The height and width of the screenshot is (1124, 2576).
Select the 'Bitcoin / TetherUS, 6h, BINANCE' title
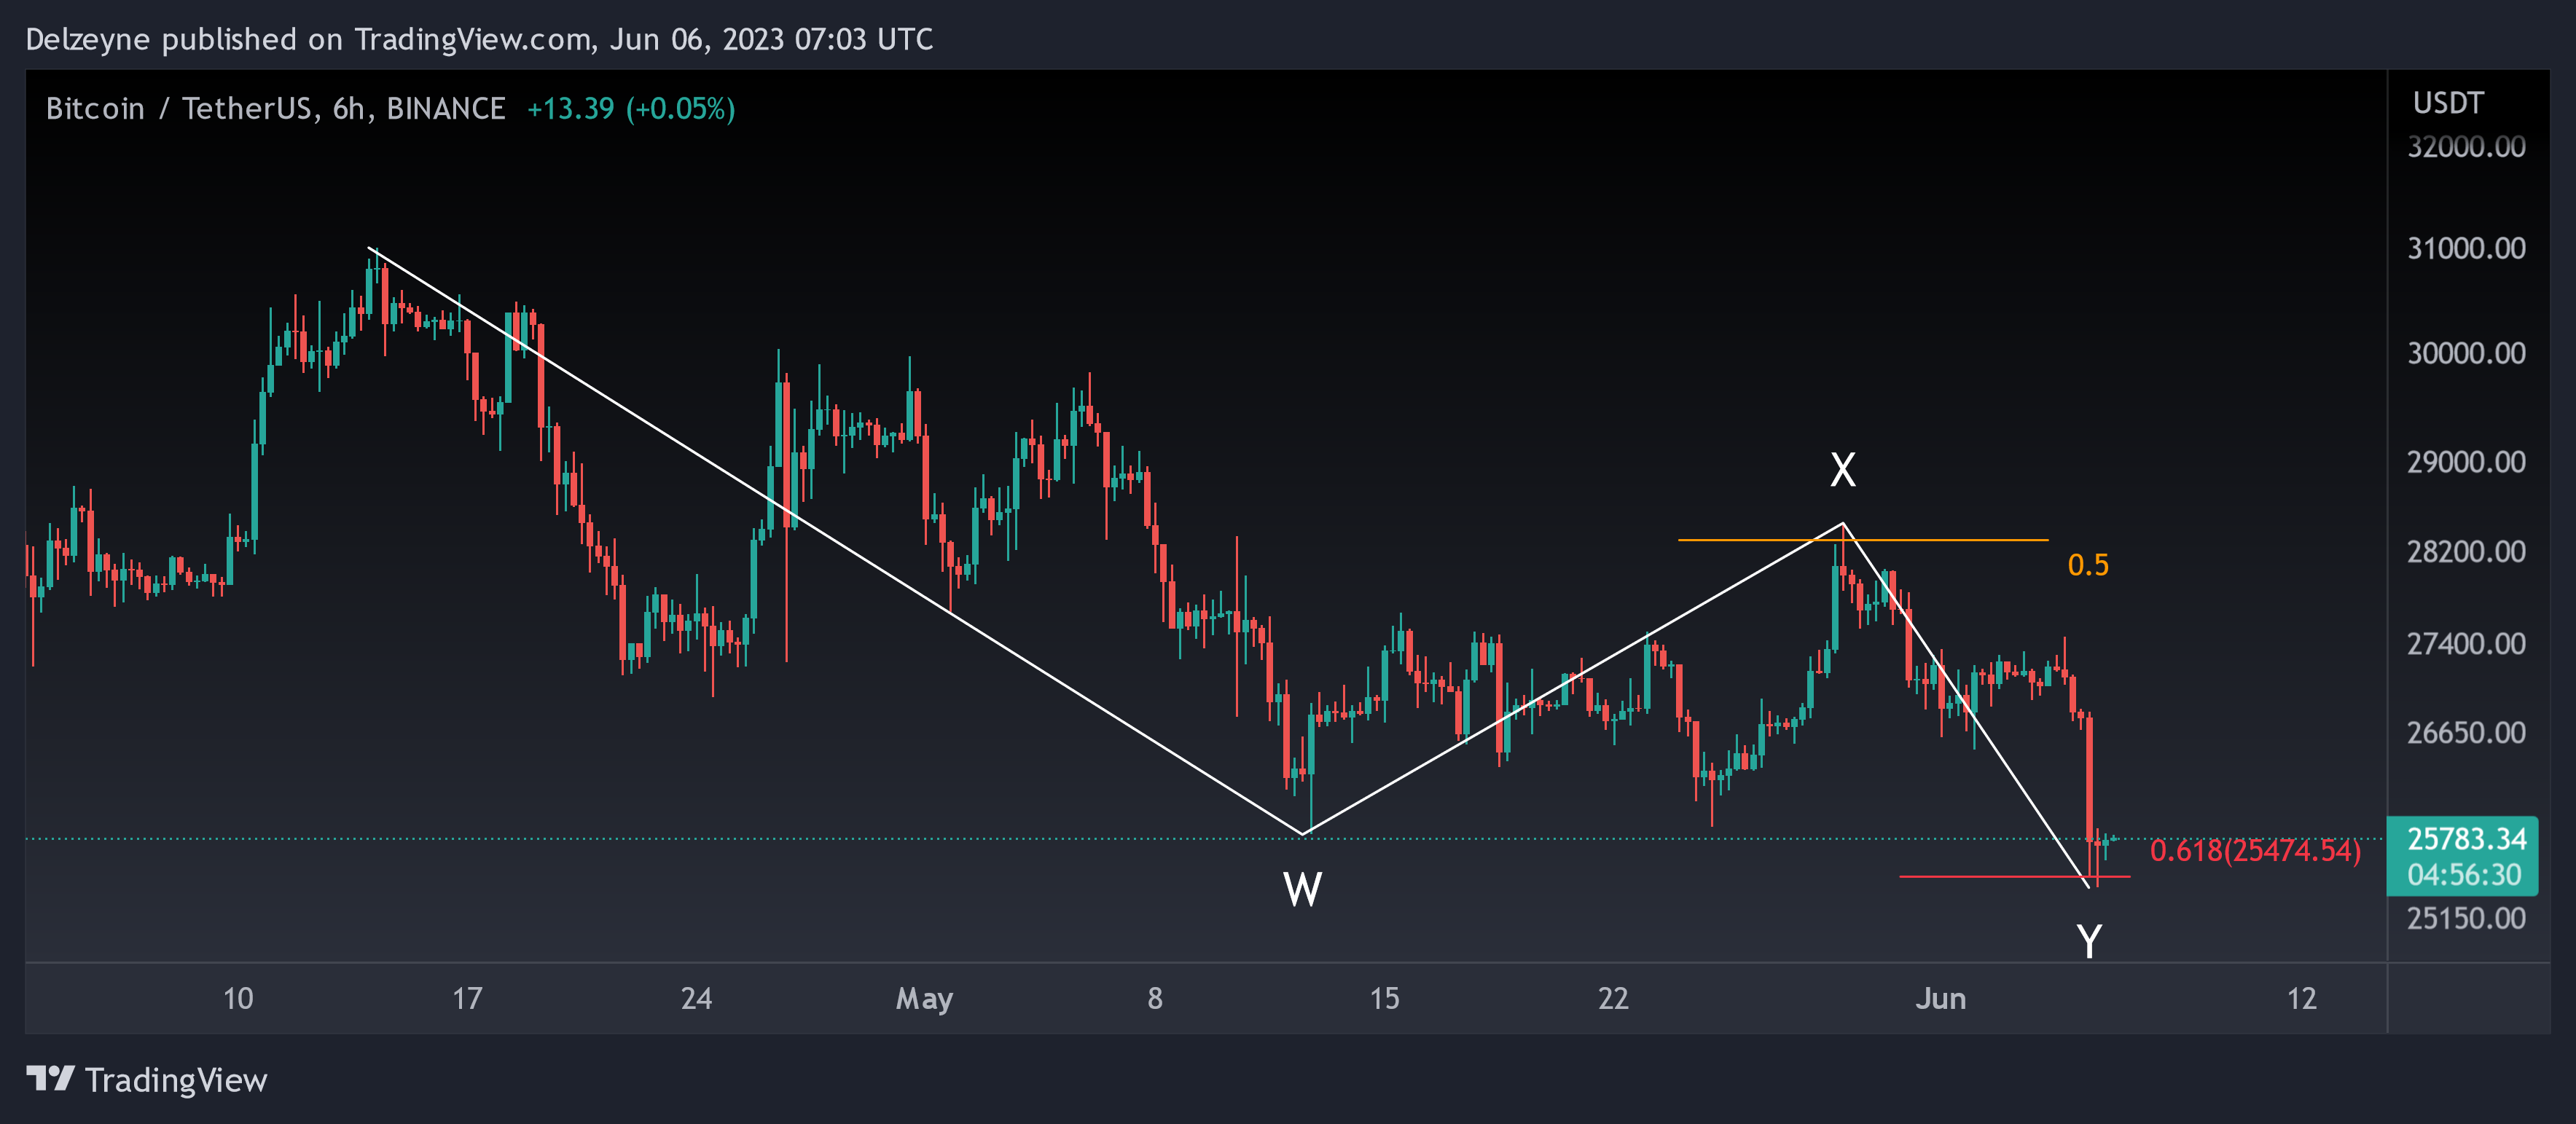276,108
